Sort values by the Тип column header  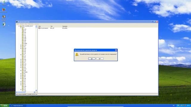tap(56, 26)
